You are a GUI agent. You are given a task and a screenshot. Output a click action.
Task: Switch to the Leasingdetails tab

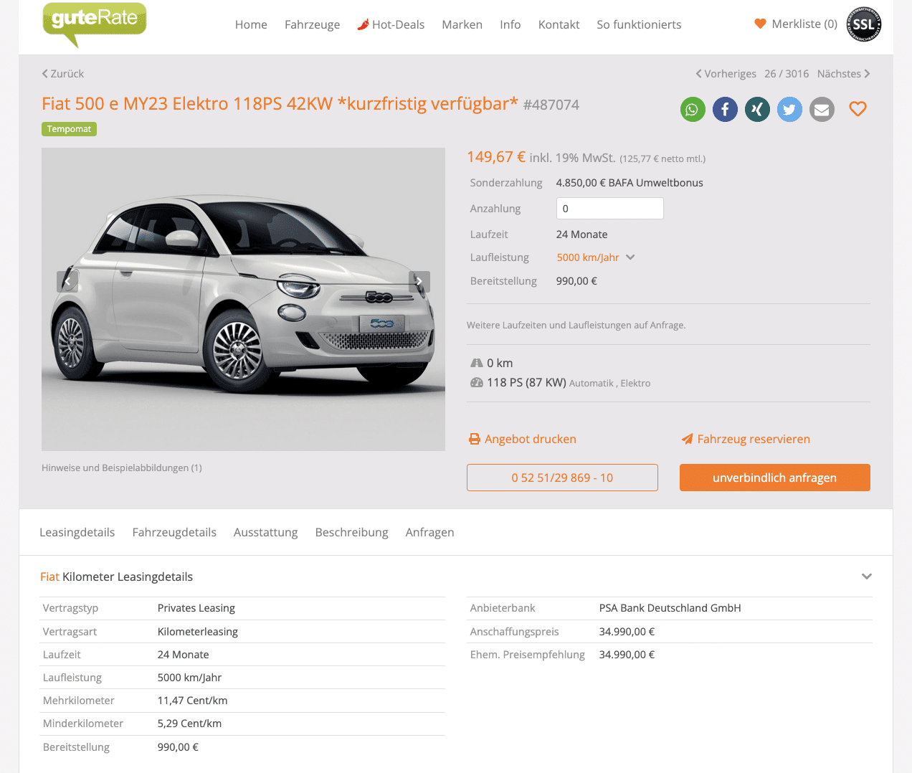(x=77, y=532)
